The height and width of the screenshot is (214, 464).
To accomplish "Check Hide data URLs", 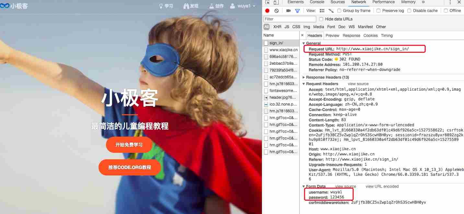I will (x=321, y=19).
